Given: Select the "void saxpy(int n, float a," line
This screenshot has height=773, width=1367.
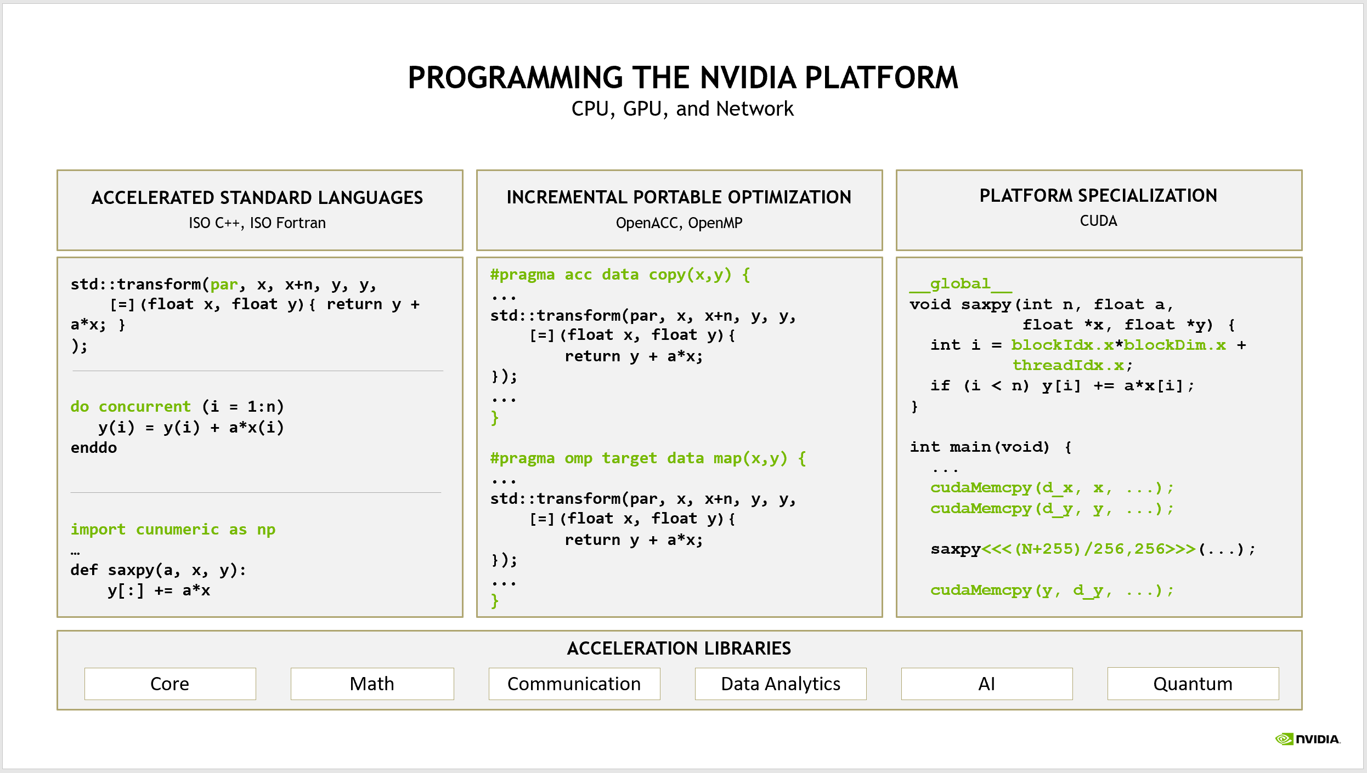Looking at the screenshot, I should (1041, 304).
